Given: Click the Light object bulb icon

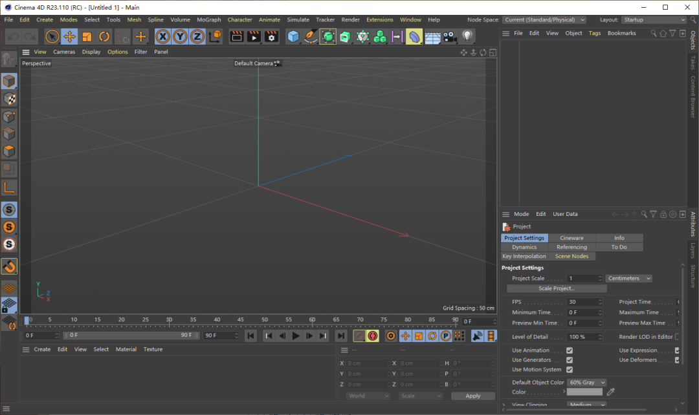Looking at the screenshot, I should point(467,37).
